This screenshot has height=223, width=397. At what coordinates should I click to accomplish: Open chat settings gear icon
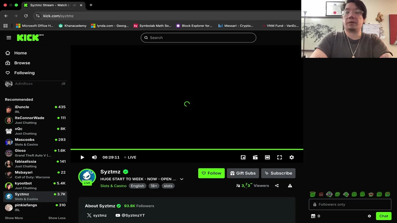(369, 216)
